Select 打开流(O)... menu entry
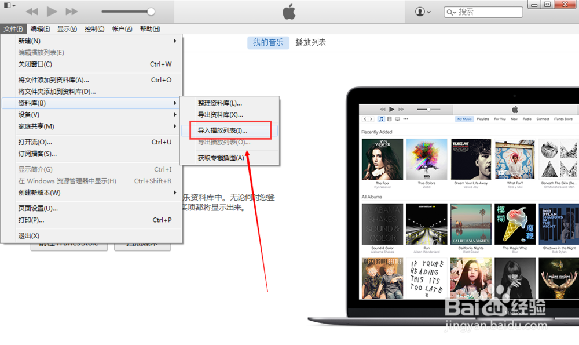Image resolution: width=579 pixels, height=345 pixels. [91, 142]
